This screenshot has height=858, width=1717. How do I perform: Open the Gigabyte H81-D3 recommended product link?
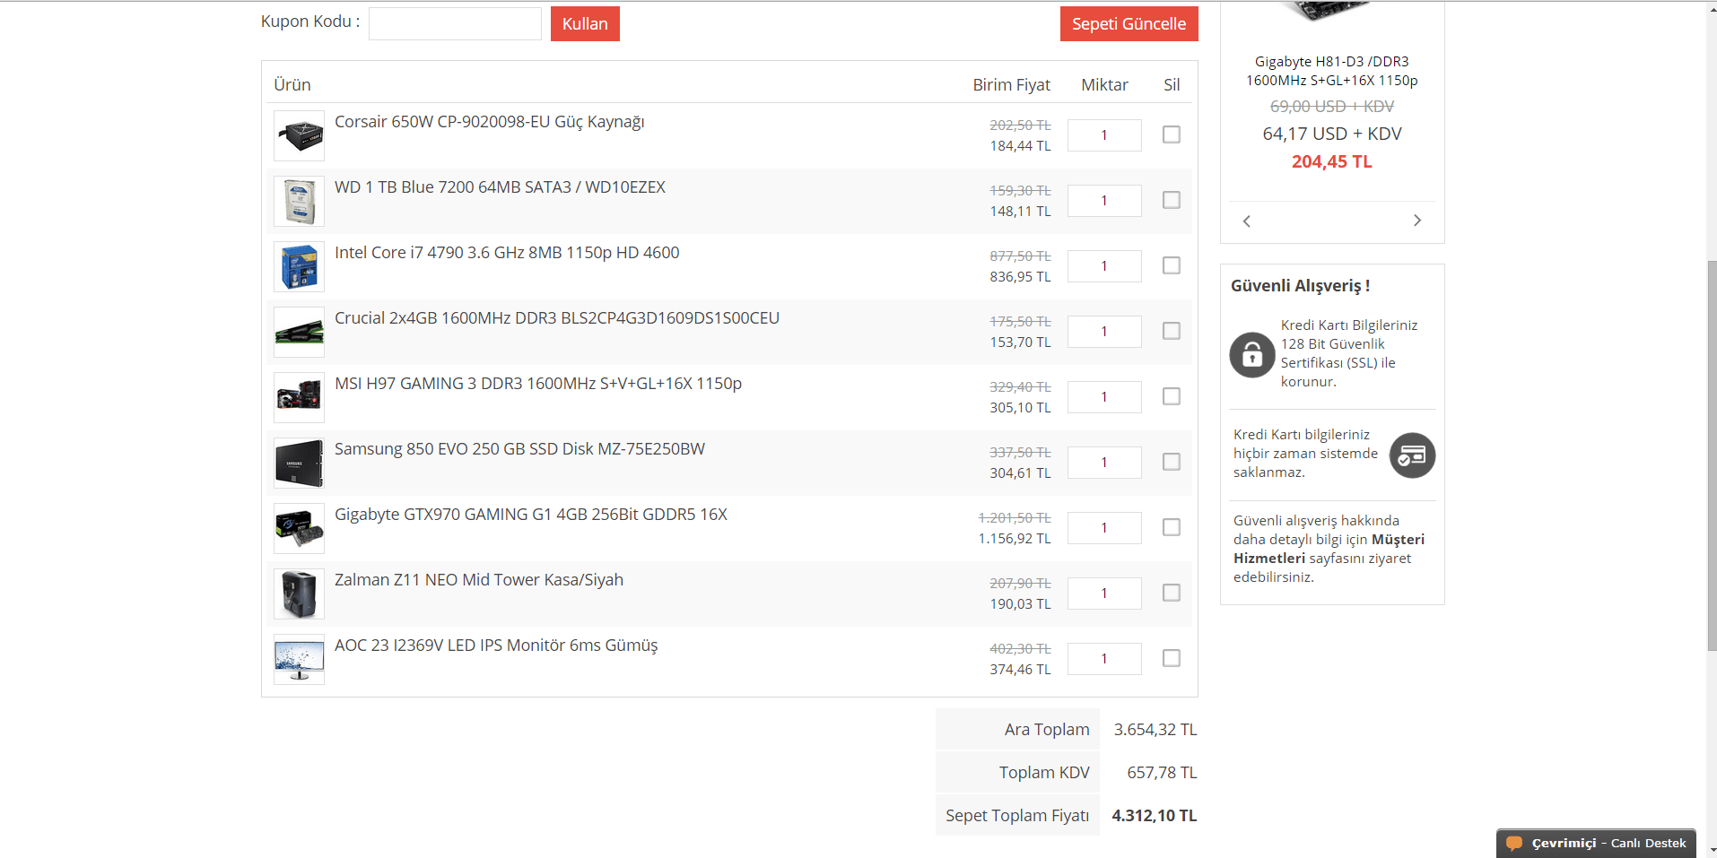point(1332,71)
